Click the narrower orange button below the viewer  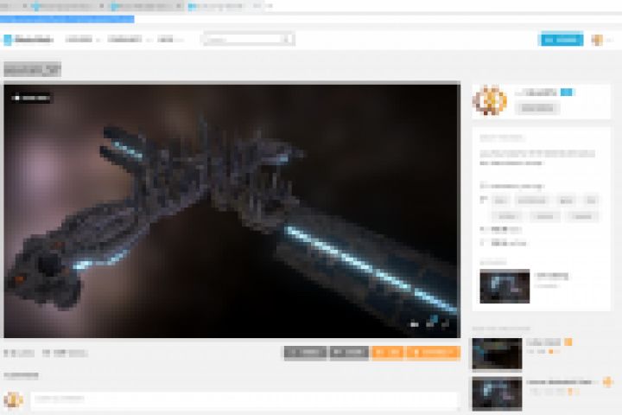pos(388,352)
